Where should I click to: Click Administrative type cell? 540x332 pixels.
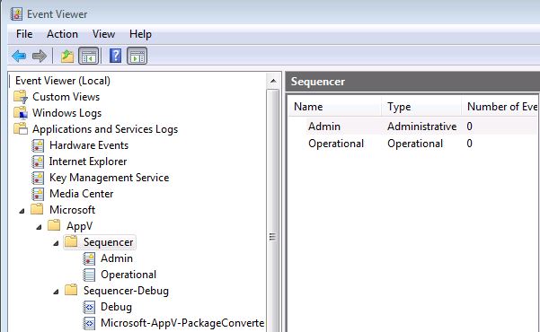(422, 127)
